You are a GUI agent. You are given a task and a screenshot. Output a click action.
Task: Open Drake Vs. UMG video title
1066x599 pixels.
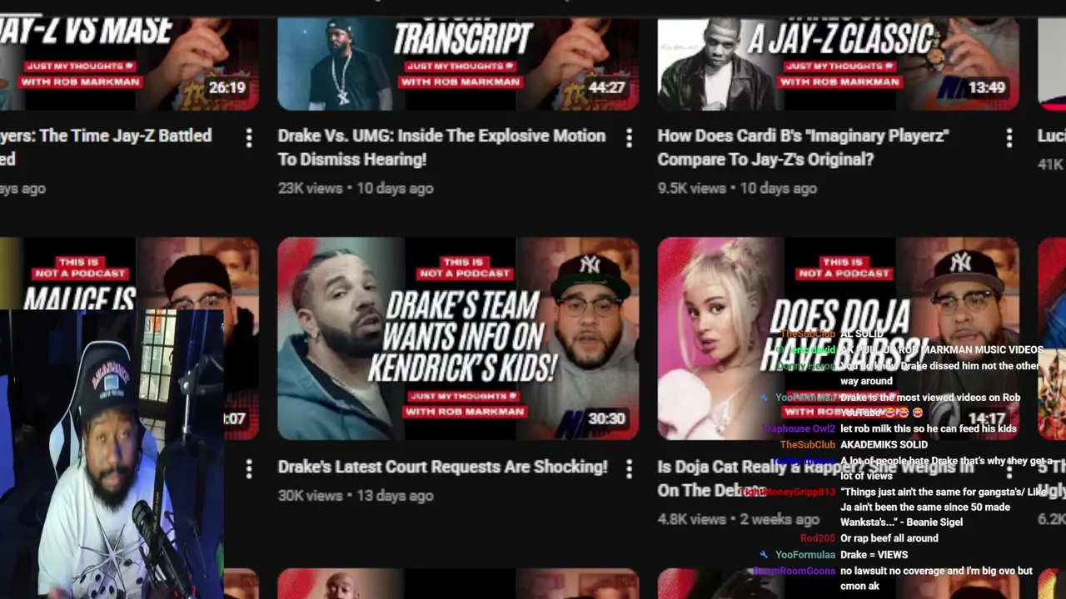441,147
